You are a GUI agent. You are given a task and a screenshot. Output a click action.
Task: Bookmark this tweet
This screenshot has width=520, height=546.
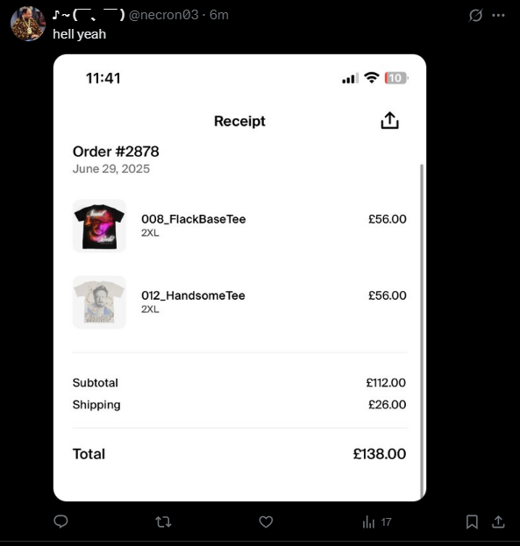(472, 522)
